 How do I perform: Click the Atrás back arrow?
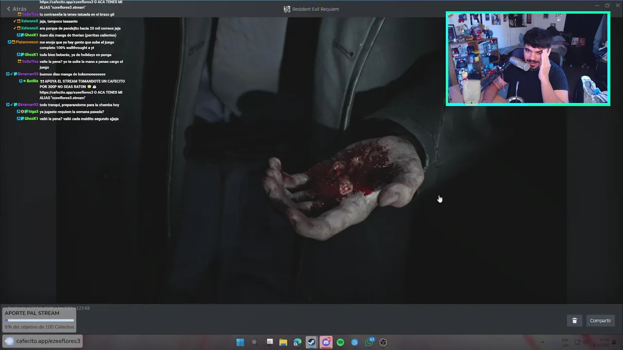tap(8, 9)
